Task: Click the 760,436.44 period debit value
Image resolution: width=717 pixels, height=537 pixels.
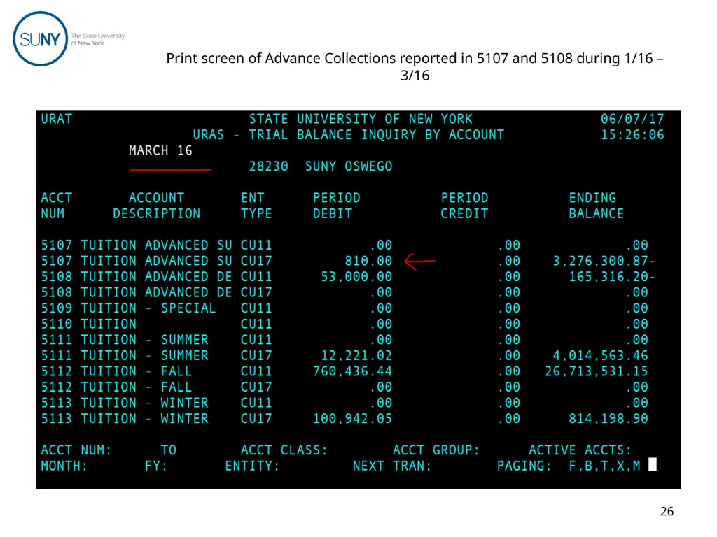Action: (353, 371)
